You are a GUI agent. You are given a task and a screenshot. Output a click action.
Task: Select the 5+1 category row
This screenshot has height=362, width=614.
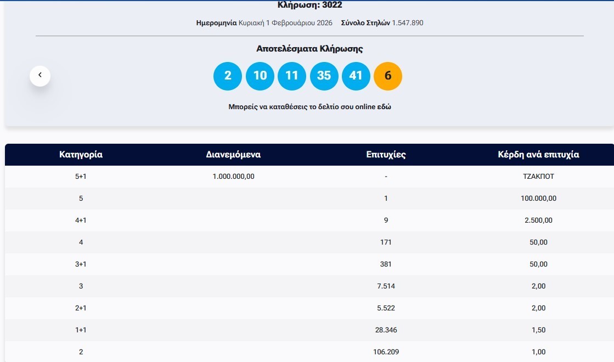tap(81, 177)
